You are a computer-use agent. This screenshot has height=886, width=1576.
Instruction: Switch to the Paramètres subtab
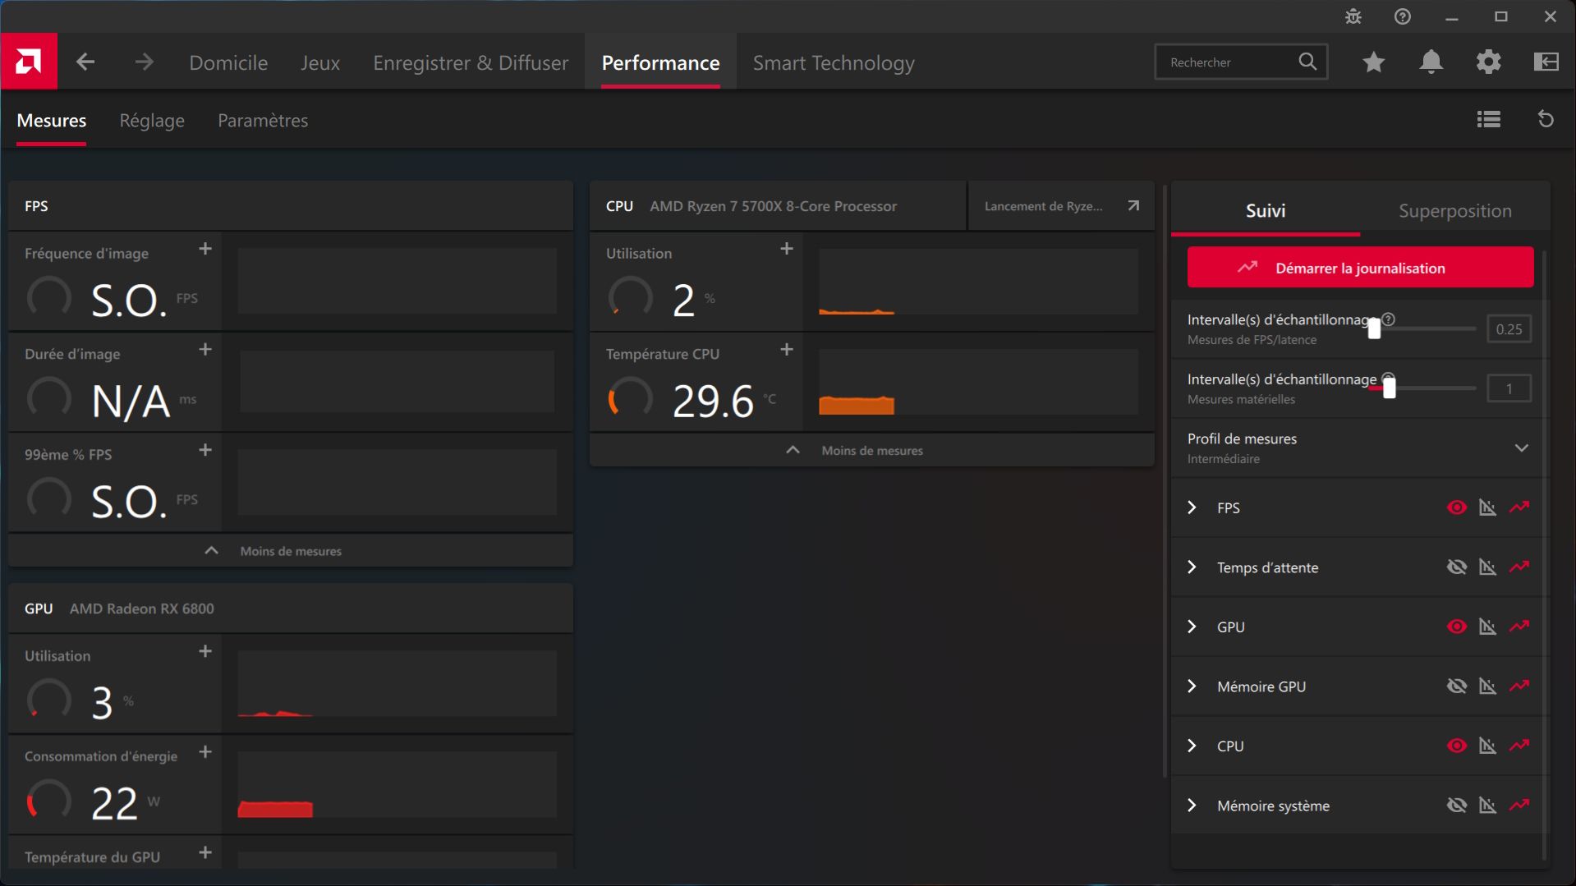click(263, 121)
